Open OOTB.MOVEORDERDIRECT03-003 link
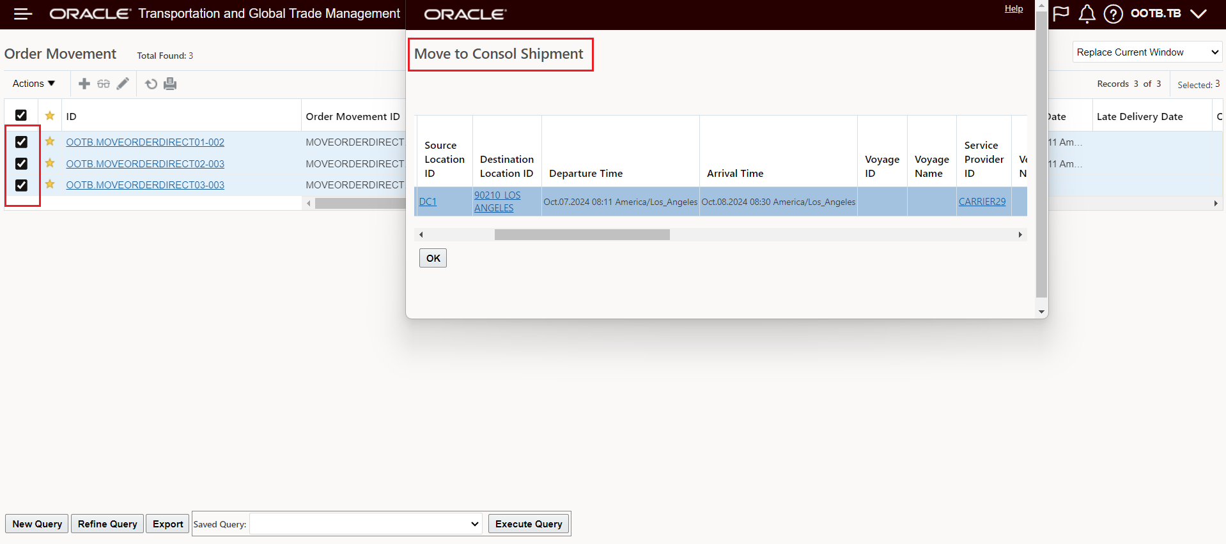 point(145,185)
